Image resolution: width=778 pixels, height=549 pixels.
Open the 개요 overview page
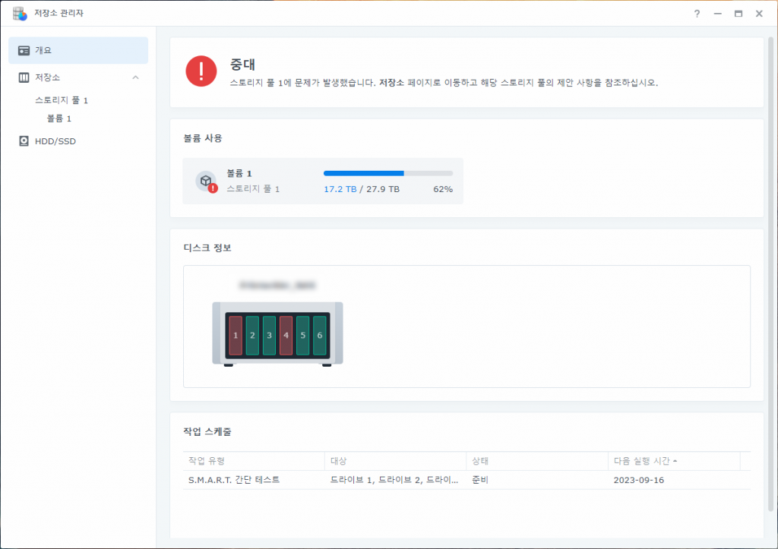coord(78,50)
